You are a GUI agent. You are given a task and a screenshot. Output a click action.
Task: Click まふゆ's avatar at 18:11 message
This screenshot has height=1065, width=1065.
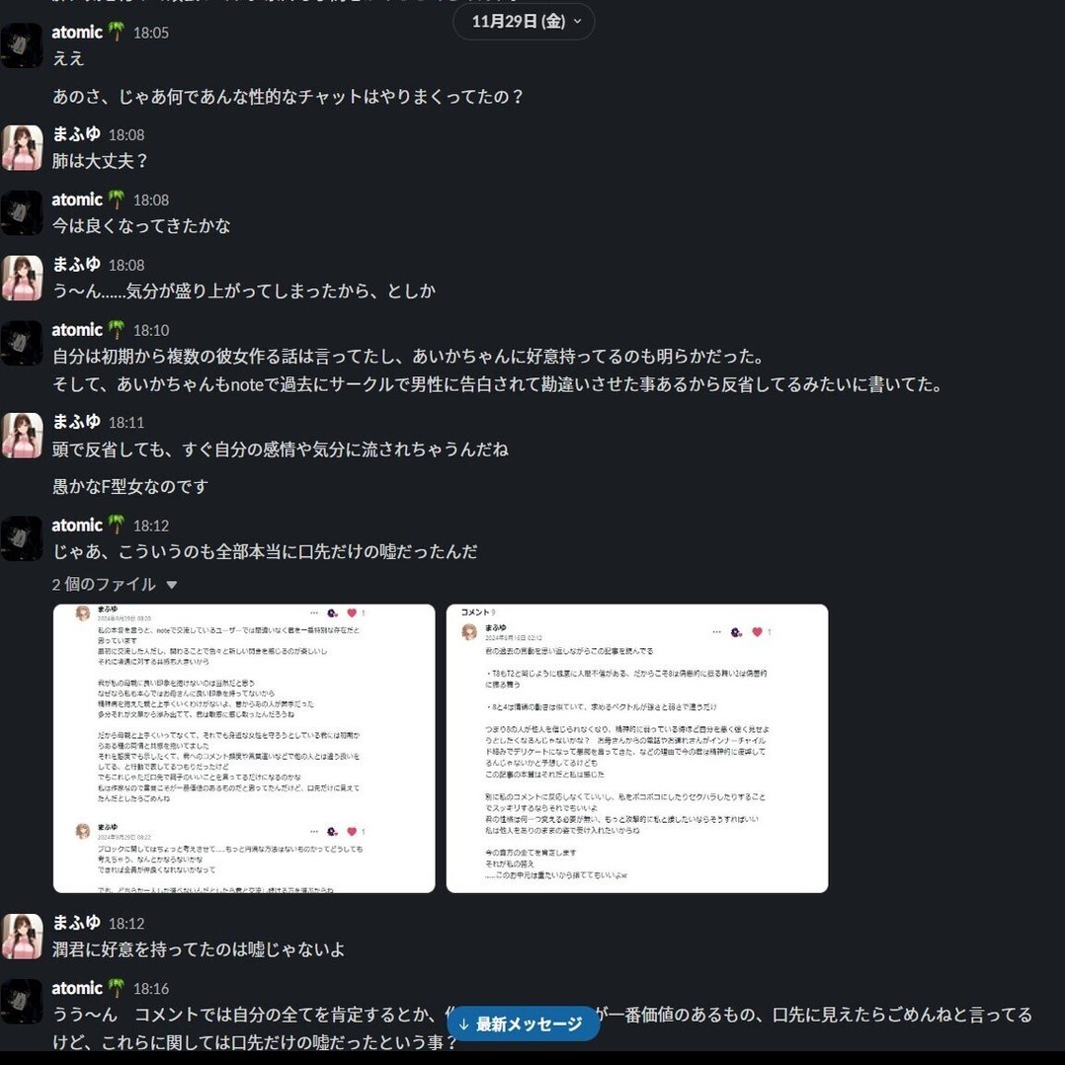pyautogui.click(x=22, y=436)
